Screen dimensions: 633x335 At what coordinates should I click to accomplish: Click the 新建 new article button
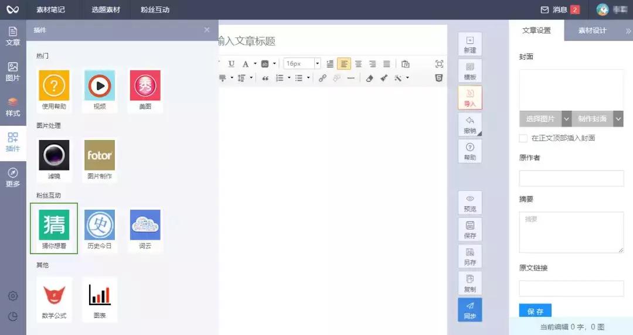(470, 45)
